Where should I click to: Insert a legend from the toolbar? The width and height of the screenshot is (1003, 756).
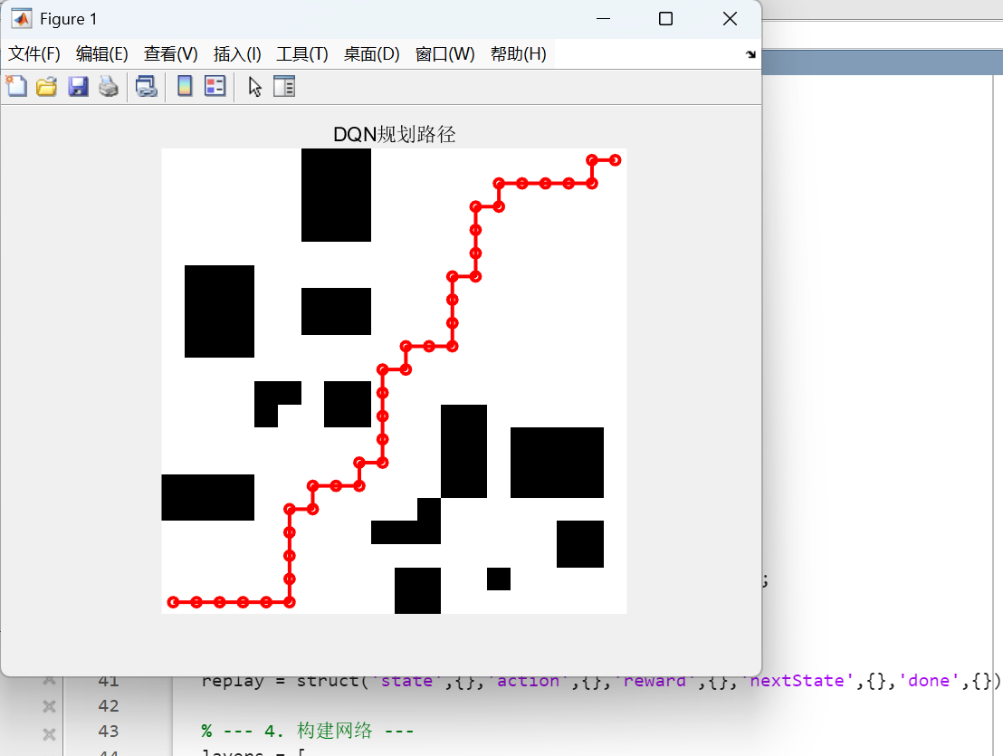coord(215,86)
